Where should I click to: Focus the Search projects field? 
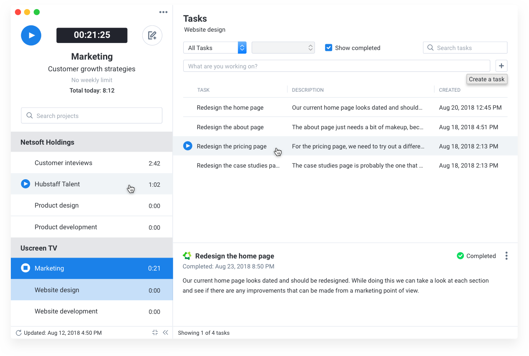[x=92, y=115]
